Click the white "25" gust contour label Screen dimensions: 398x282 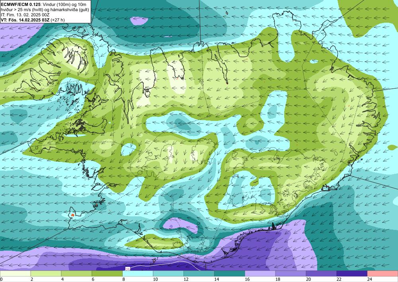(128, 269)
